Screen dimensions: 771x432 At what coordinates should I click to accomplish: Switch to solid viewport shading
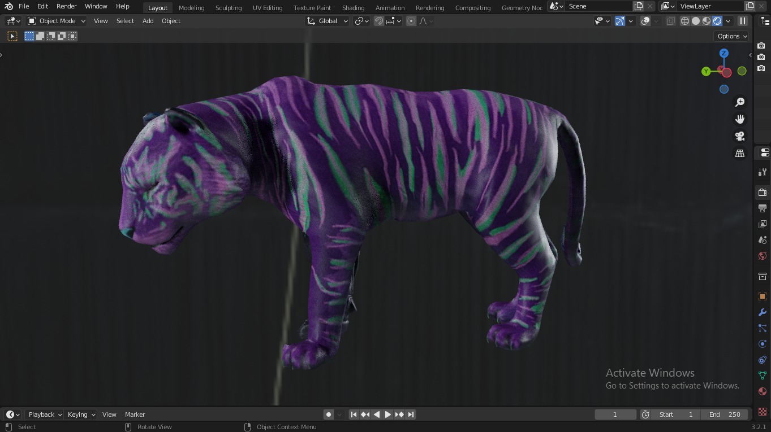(x=696, y=21)
